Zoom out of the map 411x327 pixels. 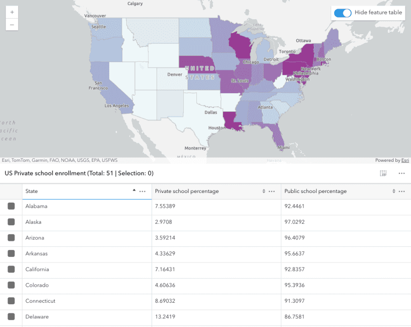pyautogui.click(x=12, y=24)
